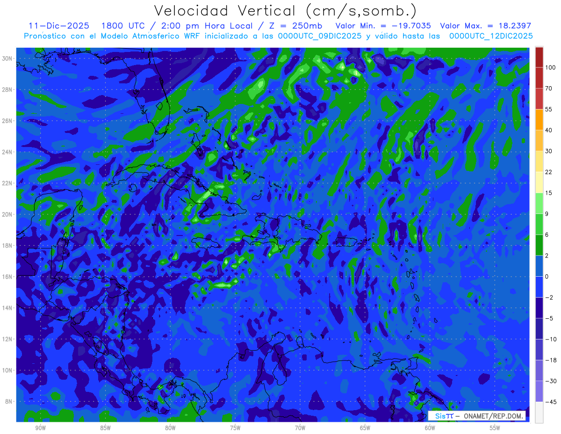Click the colorbar value label 22

(x=549, y=172)
